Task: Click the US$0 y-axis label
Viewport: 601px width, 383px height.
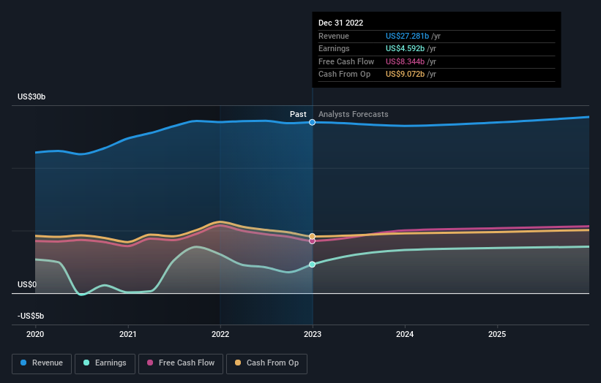Action: [x=27, y=284]
